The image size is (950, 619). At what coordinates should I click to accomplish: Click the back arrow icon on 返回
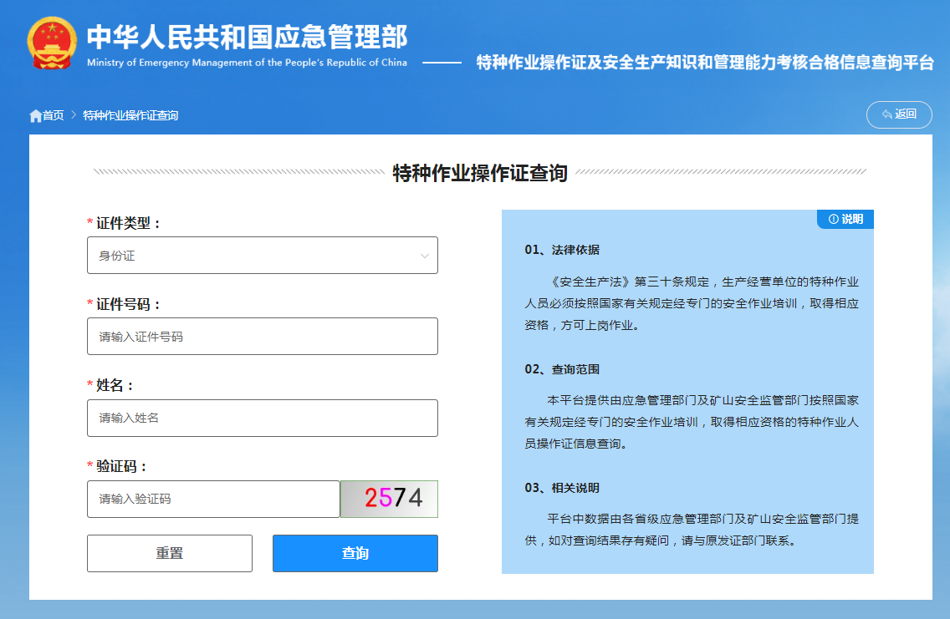pyautogui.click(x=886, y=114)
